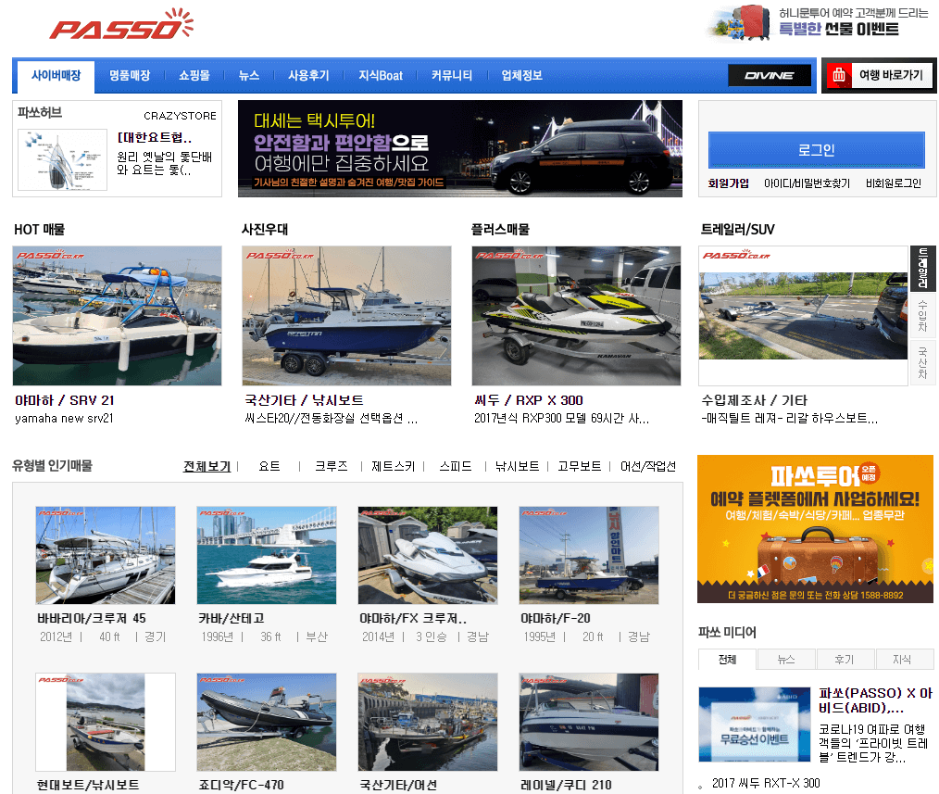Open the DIVINE brand banner
939x794 pixels.
tap(769, 75)
